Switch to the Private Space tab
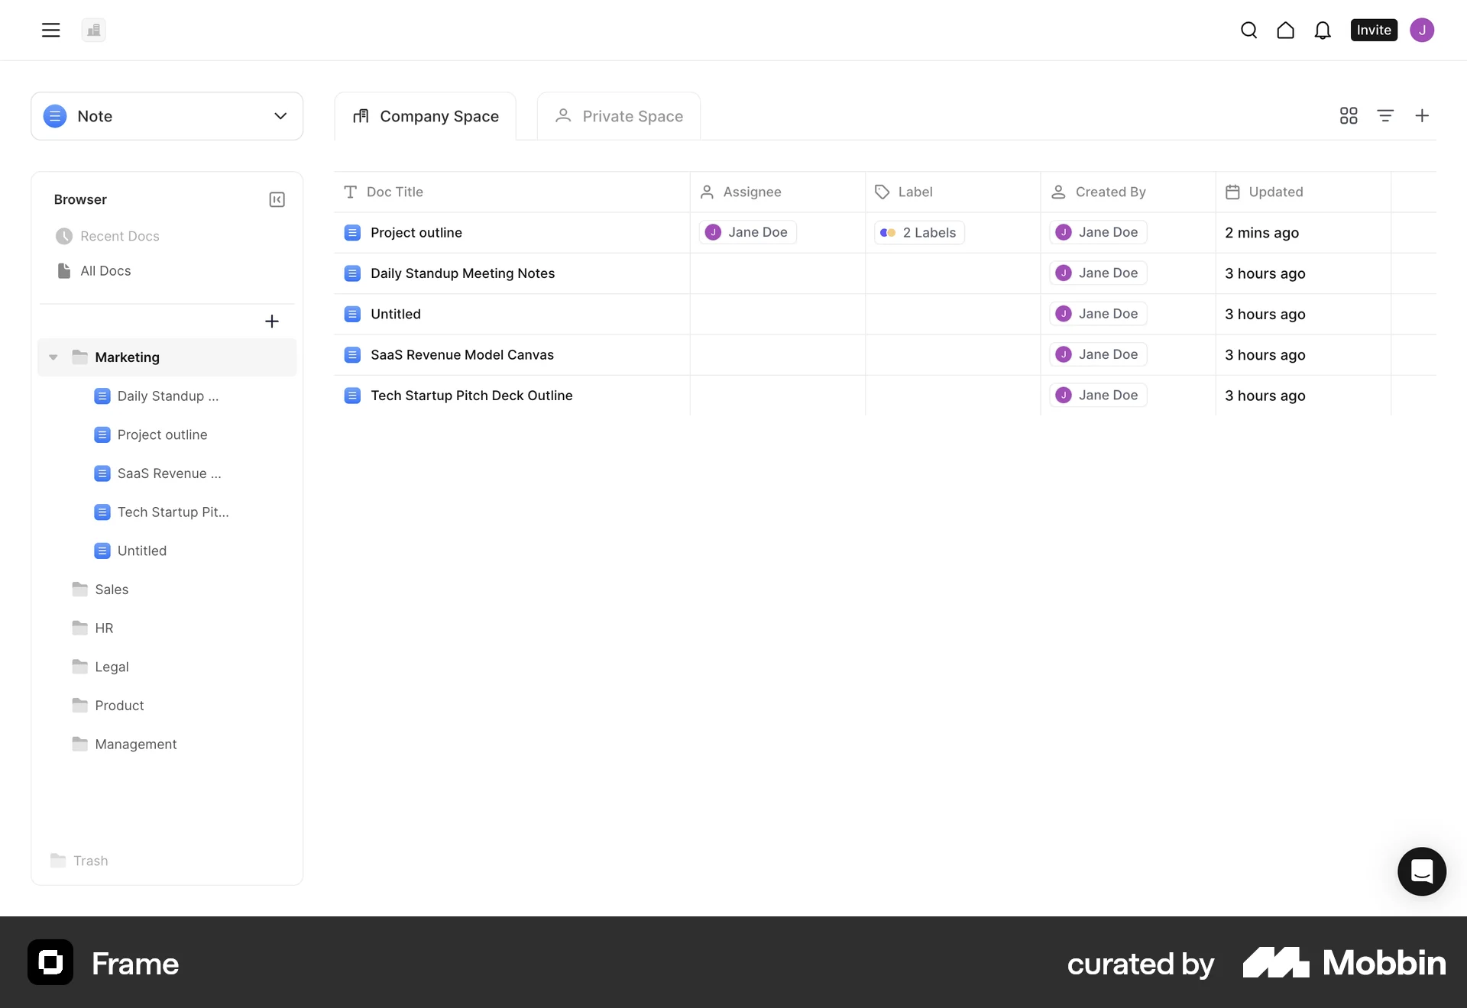 click(x=633, y=115)
